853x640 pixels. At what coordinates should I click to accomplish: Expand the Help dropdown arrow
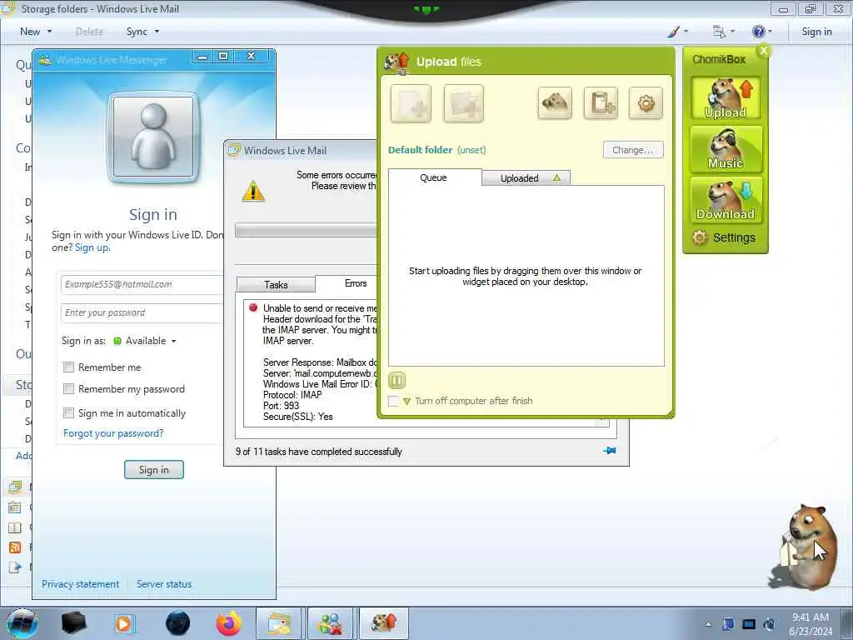[770, 32]
